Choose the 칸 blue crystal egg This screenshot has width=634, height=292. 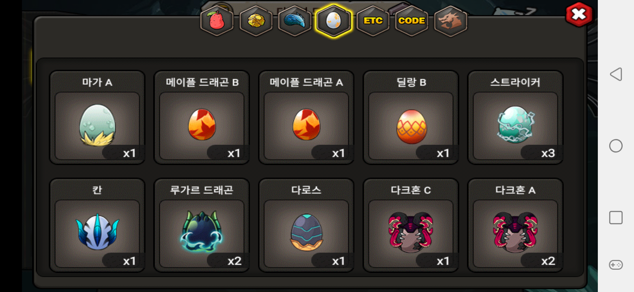click(x=97, y=225)
